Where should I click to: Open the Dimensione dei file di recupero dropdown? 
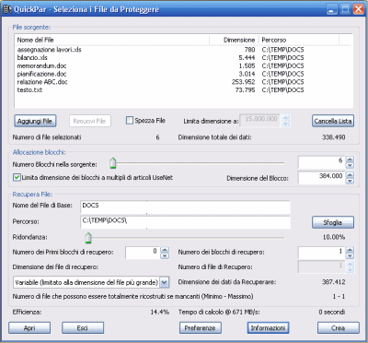coord(165,282)
